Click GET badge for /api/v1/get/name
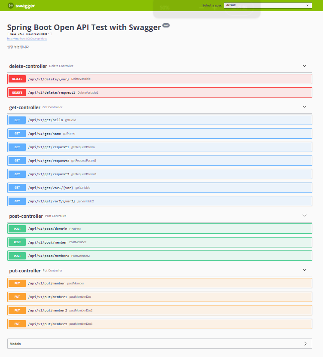323x357 pixels. coord(17,134)
